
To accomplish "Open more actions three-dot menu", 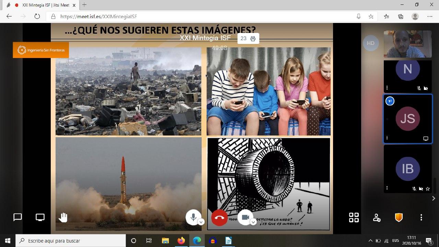I will tap(421, 217).
